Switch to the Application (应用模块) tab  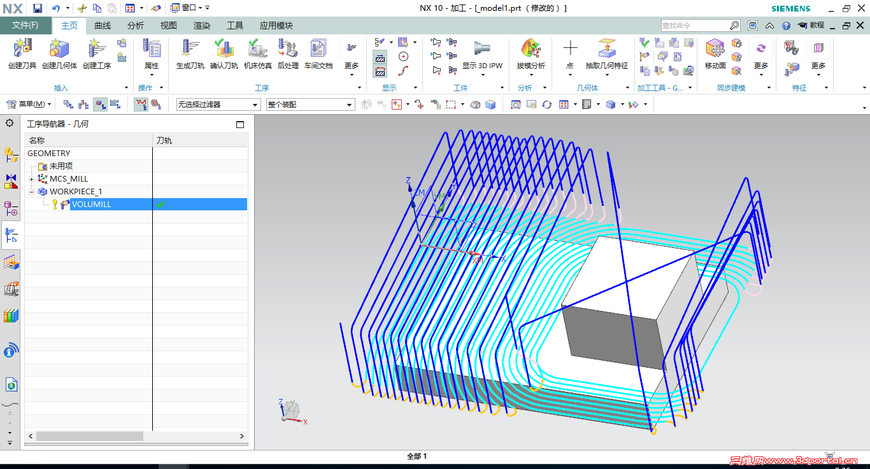(x=276, y=25)
